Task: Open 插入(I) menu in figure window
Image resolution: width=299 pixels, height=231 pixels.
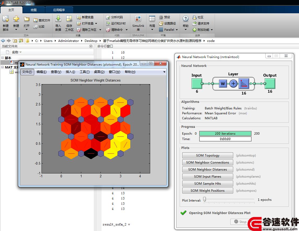Action: [70, 72]
